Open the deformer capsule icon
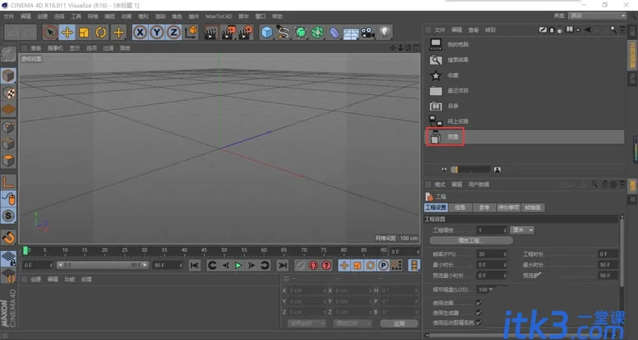Image resolution: width=638 pixels, height=340 pixels. [334, 33]
